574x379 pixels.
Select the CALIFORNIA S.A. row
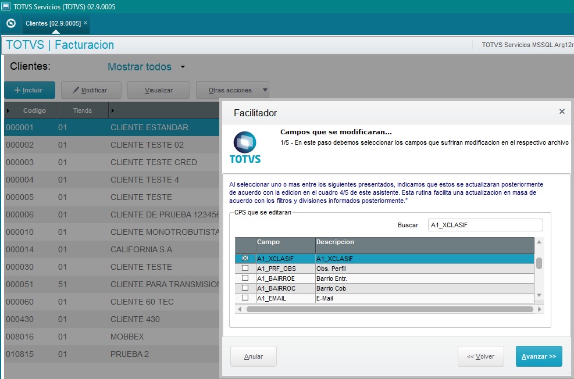[112, 249]
